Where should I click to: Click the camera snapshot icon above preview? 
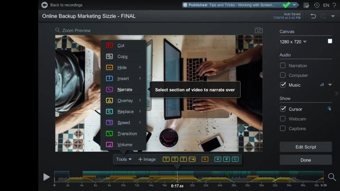(x=258, y=30)
